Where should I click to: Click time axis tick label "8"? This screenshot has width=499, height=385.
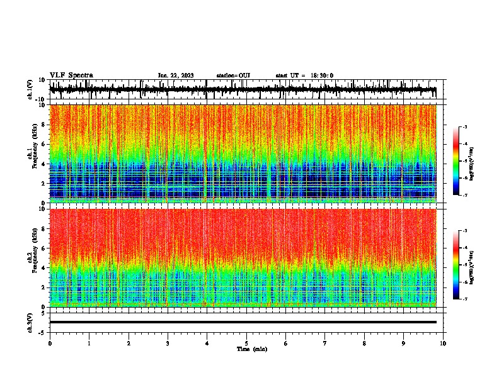click(x=364, y=343)
